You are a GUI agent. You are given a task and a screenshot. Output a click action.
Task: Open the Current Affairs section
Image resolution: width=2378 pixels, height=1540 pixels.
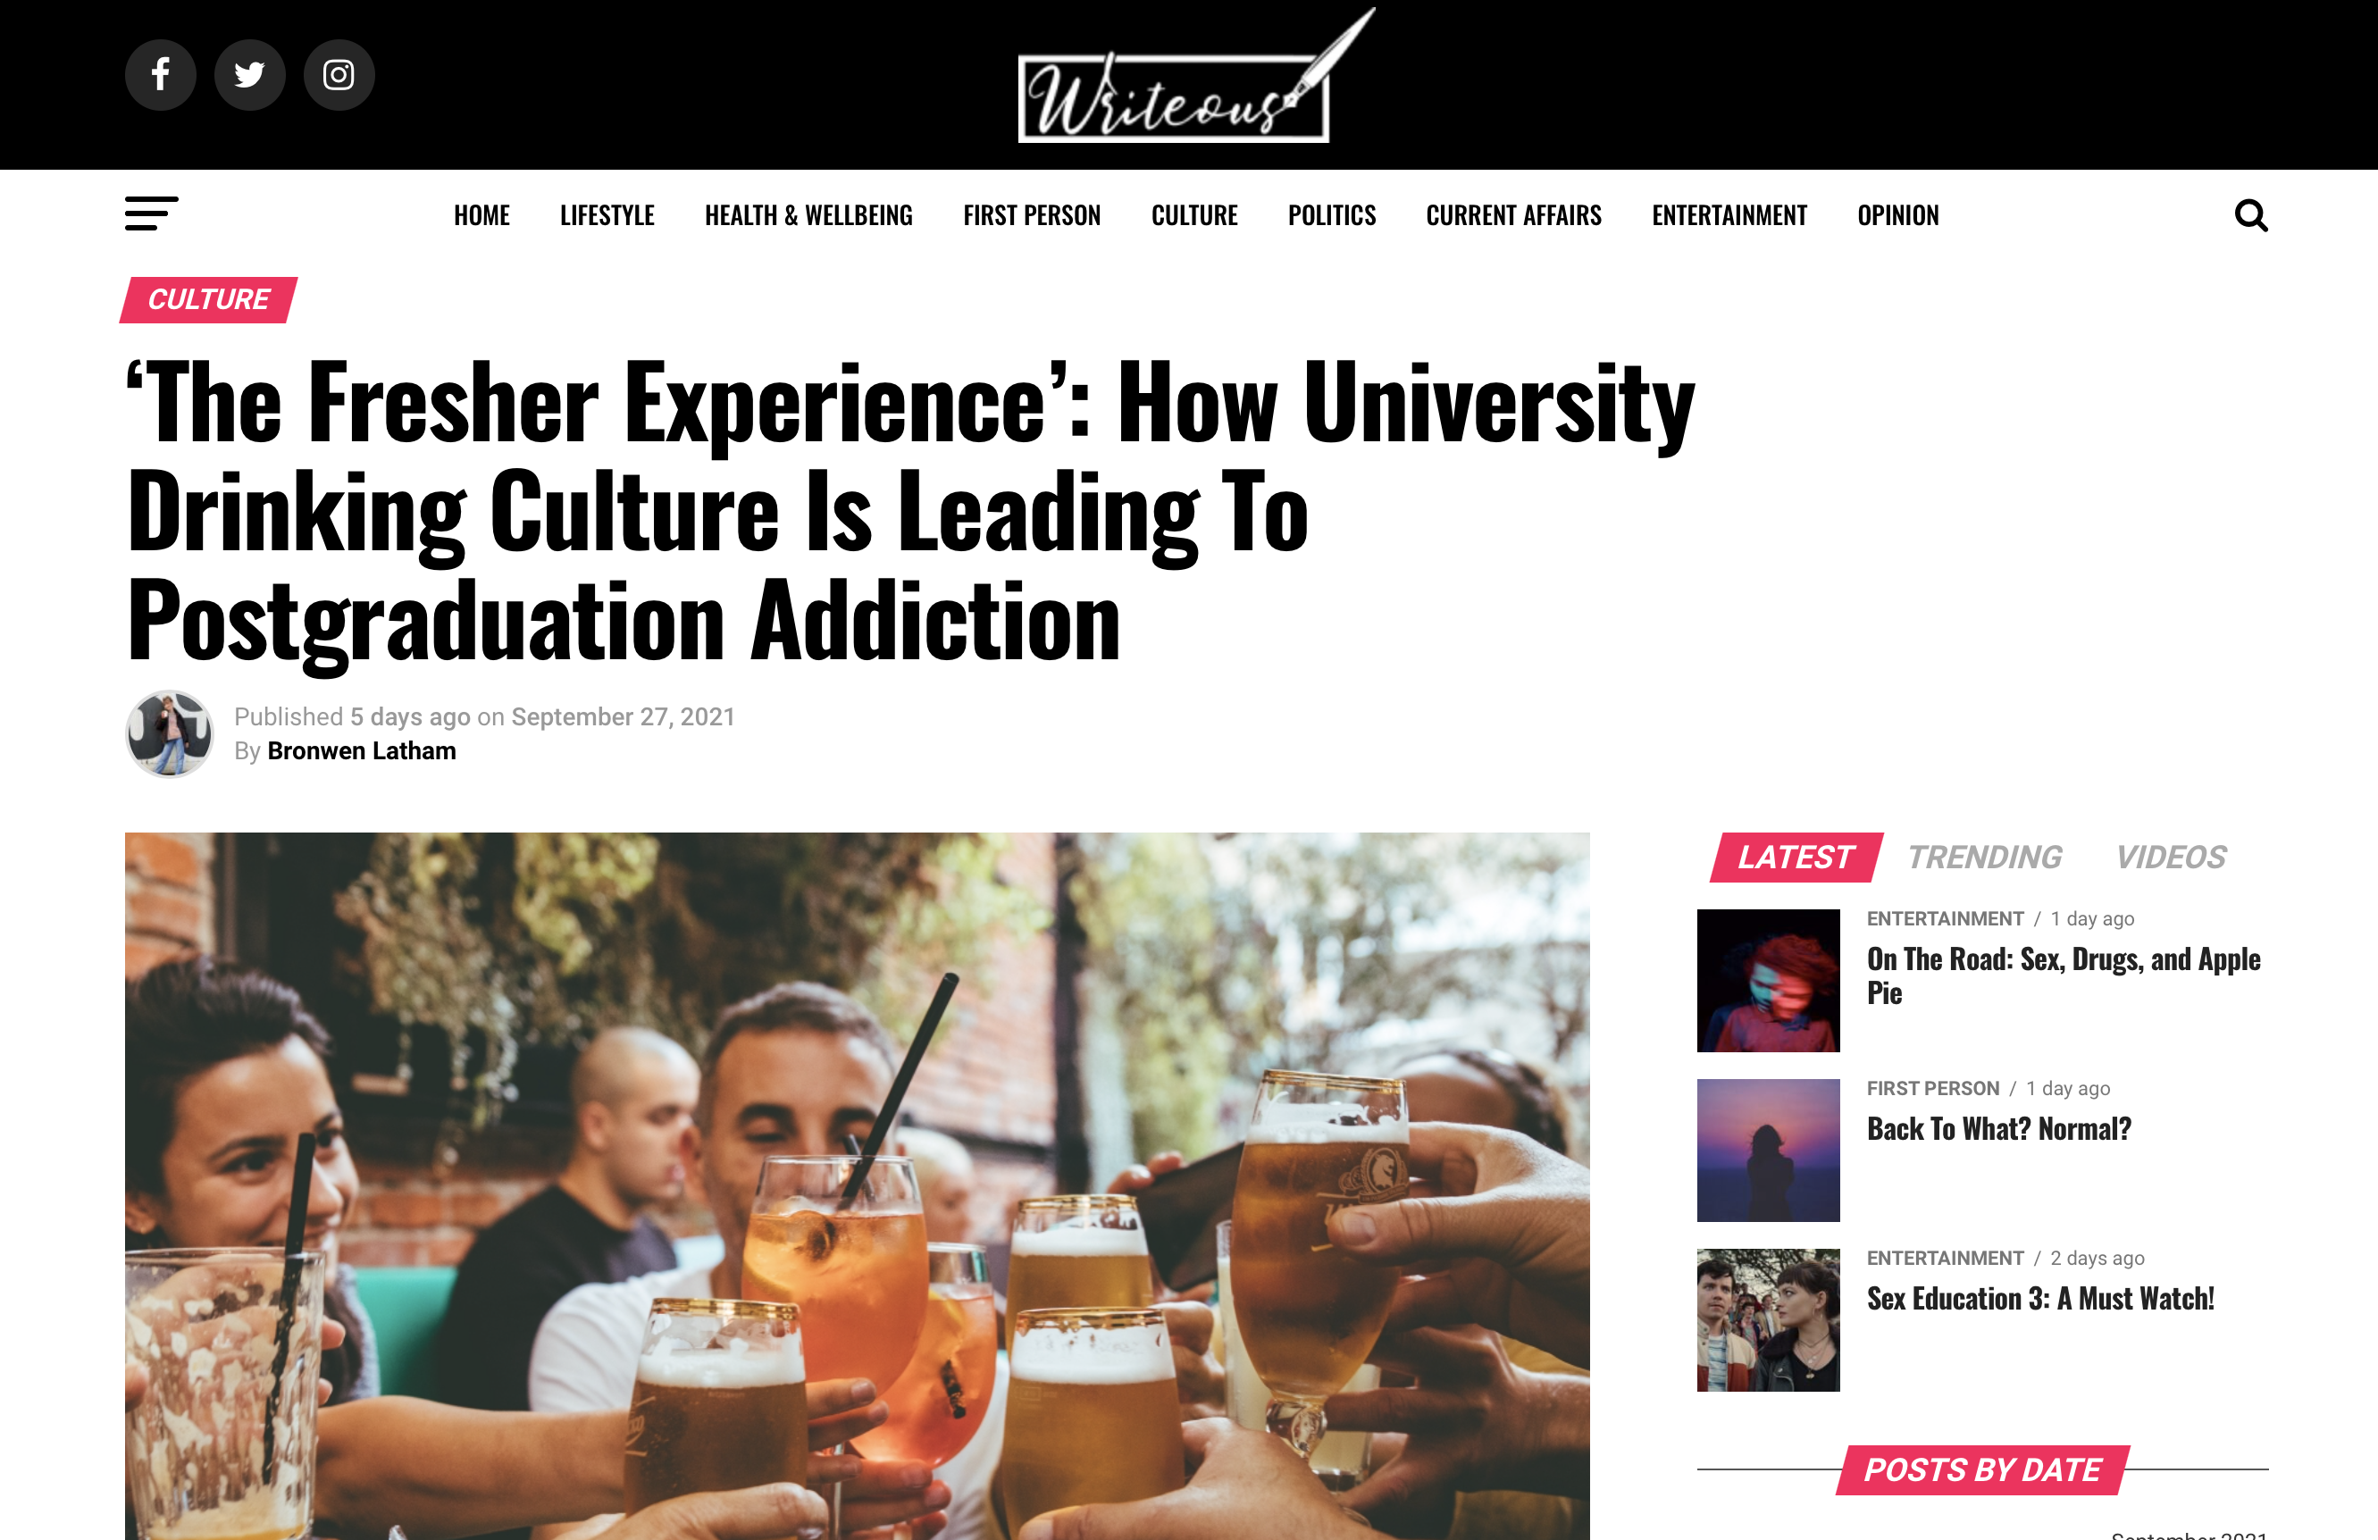point(1512,215)
